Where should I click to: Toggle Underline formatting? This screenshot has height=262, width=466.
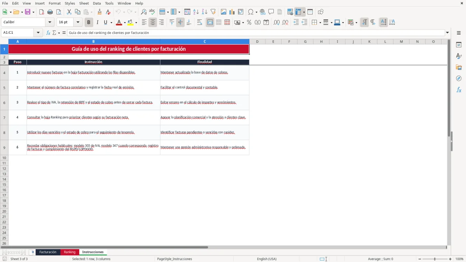pos(105,23)
